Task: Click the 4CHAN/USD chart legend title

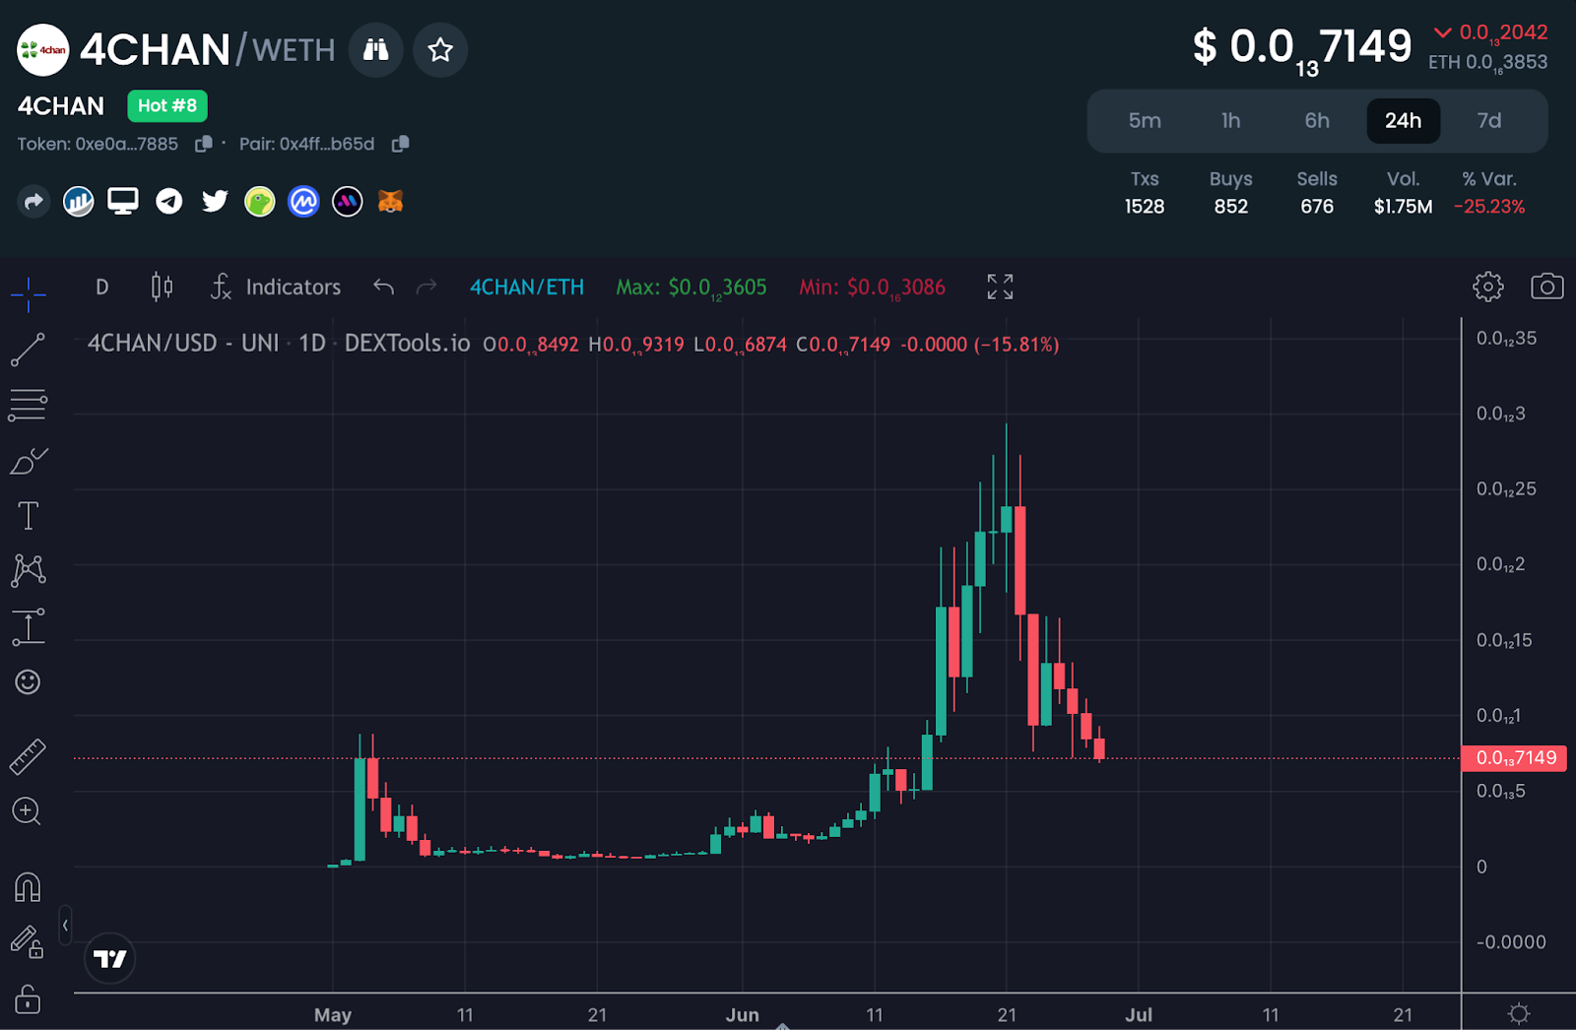Action: pyautogui.click(x=279, y=344)
